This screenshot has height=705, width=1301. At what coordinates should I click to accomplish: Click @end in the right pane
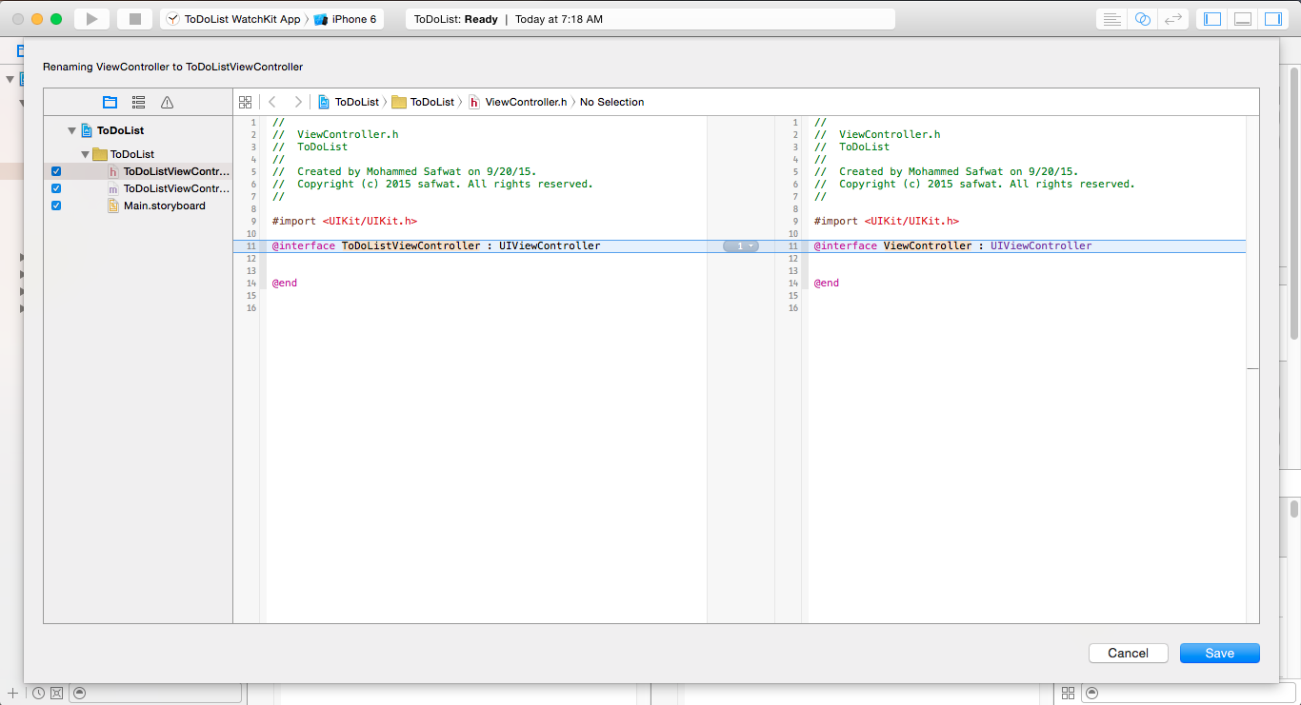pos(827,283)
